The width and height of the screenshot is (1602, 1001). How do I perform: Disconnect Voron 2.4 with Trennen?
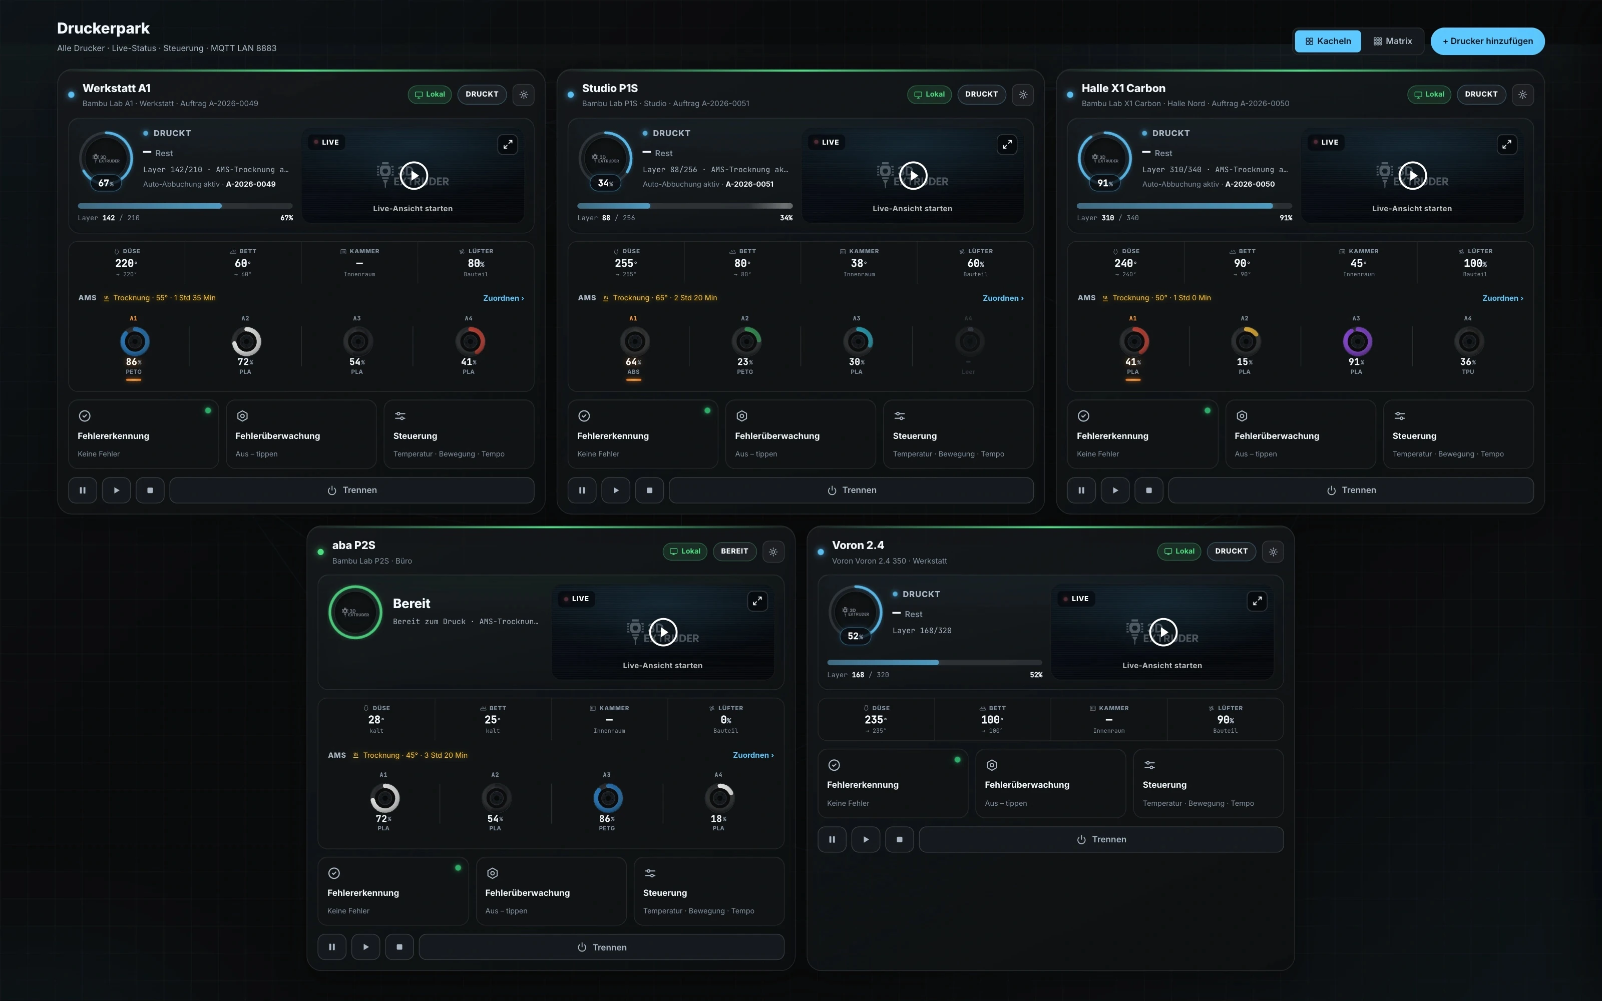[x=1101, y=839]
